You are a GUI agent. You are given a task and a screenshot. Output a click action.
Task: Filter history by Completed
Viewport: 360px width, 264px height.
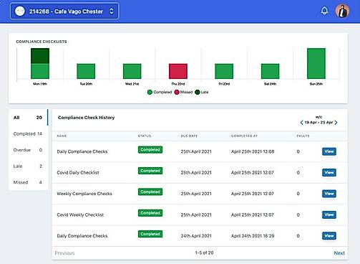pos(28,133)
